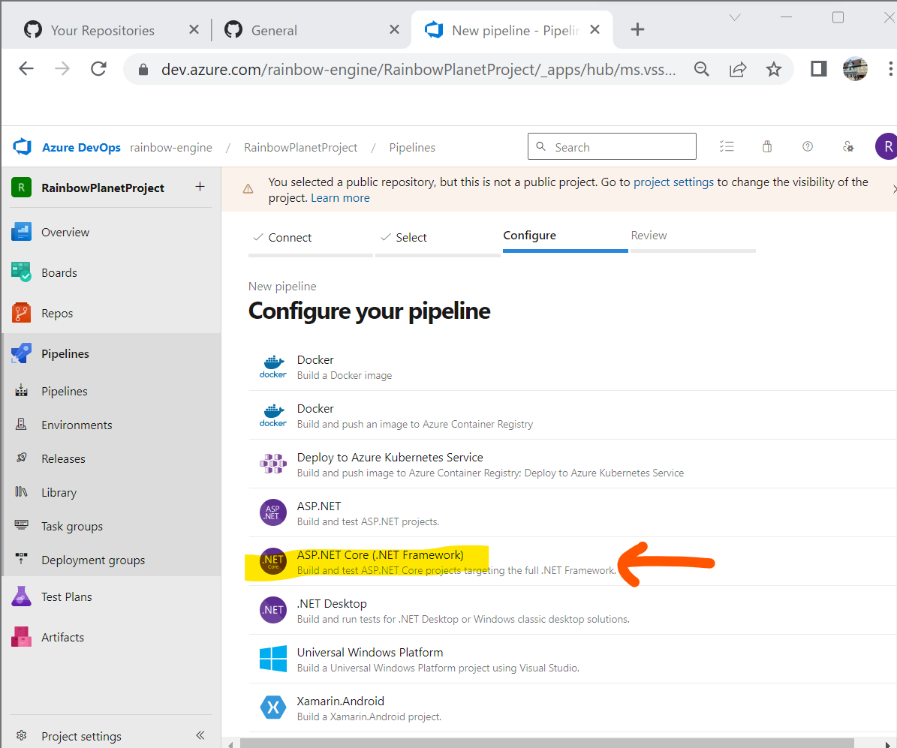Select the Configure step tab
The image size is (897, 748).
pyautogui.click(x=565, y=237)
